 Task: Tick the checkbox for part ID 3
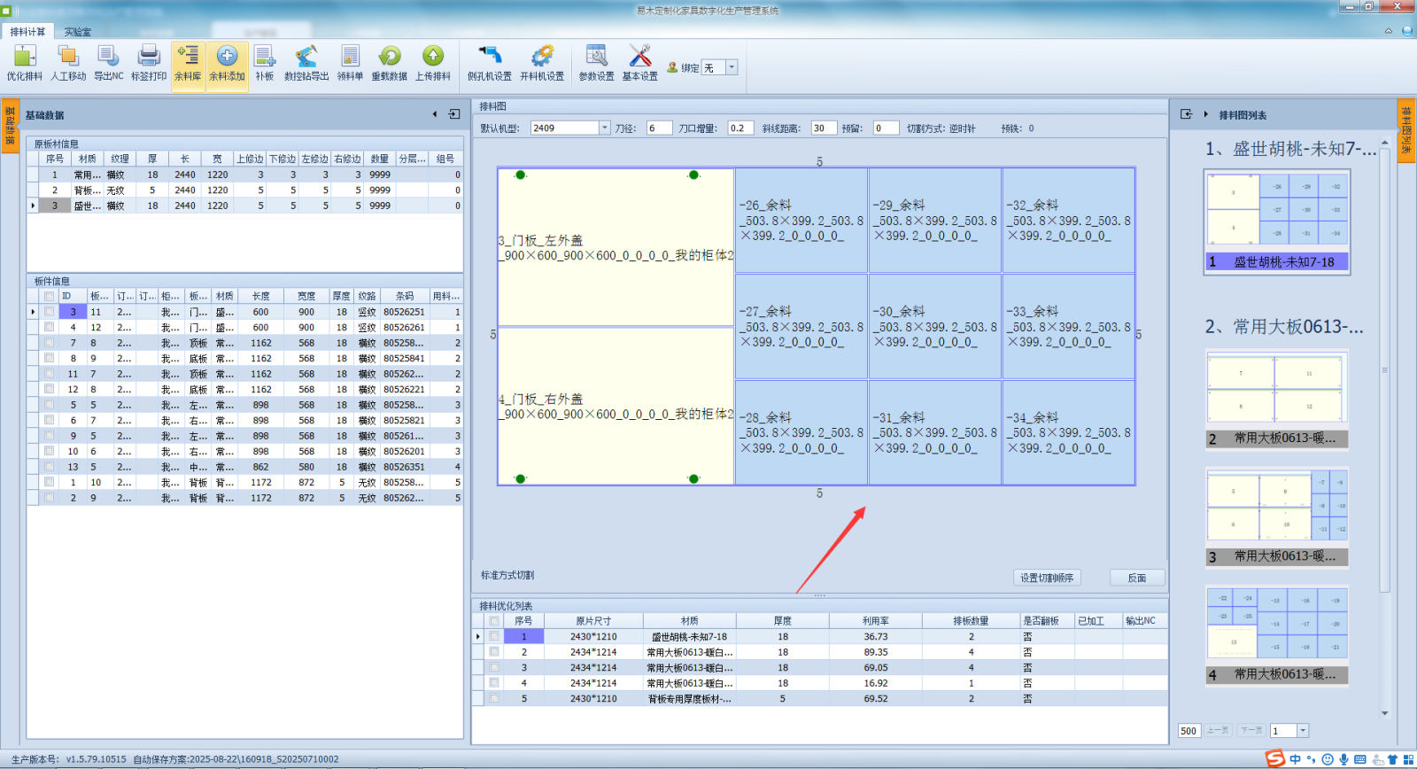click(x=50, y=312)
